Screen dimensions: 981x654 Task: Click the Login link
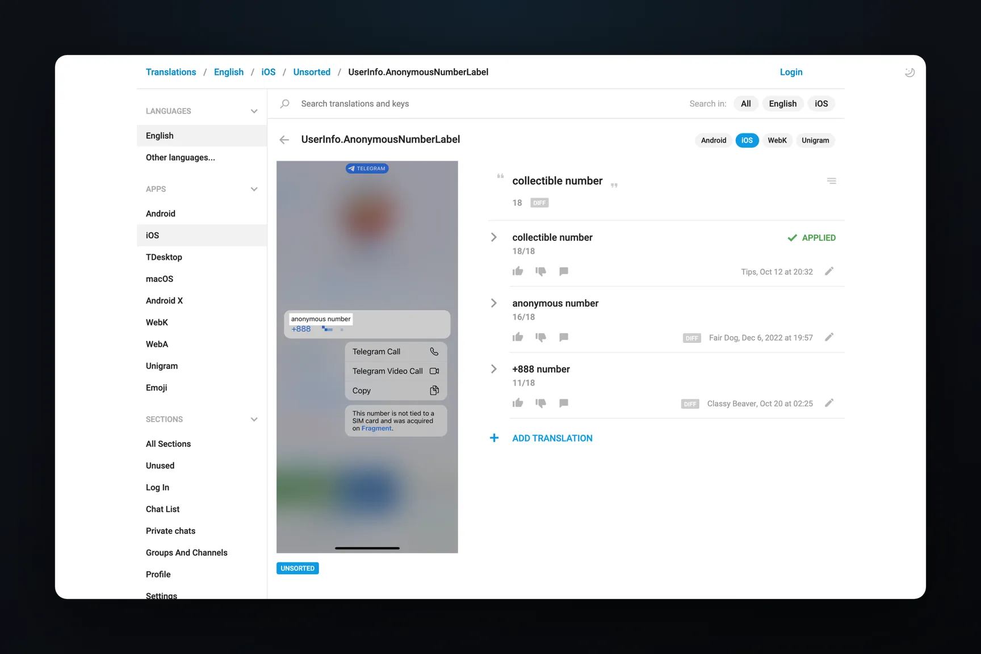(791, 72)
